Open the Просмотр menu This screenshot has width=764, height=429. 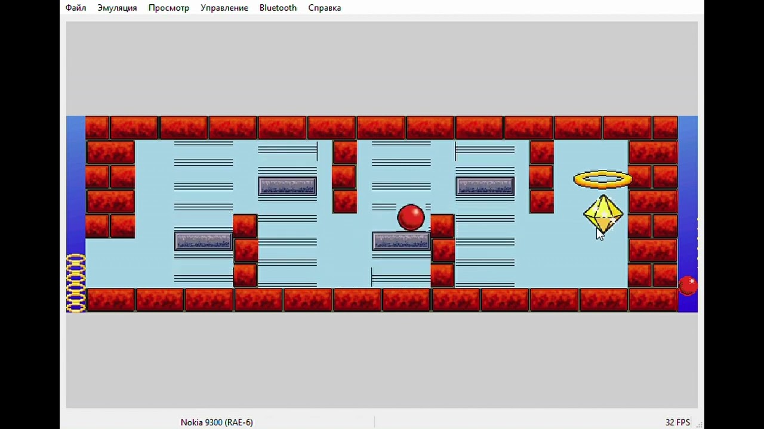click(169, 8)
